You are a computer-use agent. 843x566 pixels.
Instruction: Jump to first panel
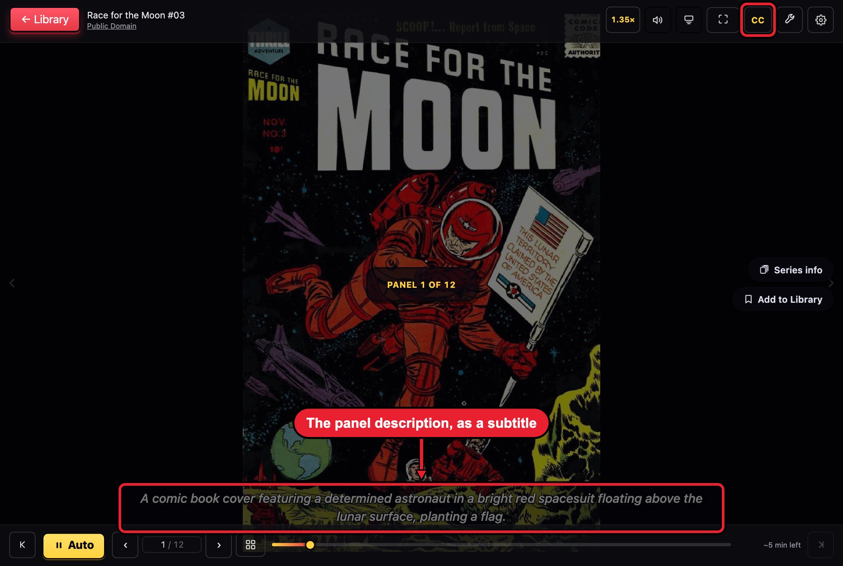22,545
